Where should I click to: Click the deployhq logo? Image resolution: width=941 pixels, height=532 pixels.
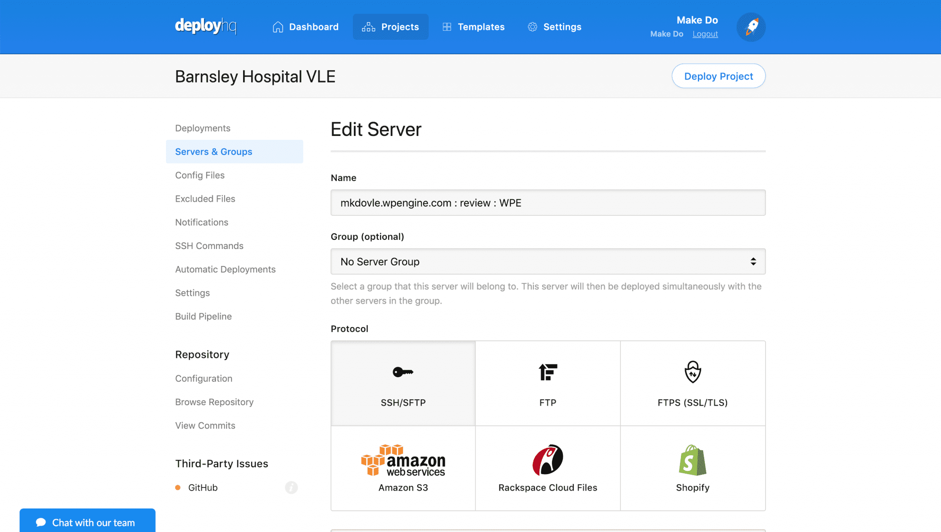tap(205, 26)
